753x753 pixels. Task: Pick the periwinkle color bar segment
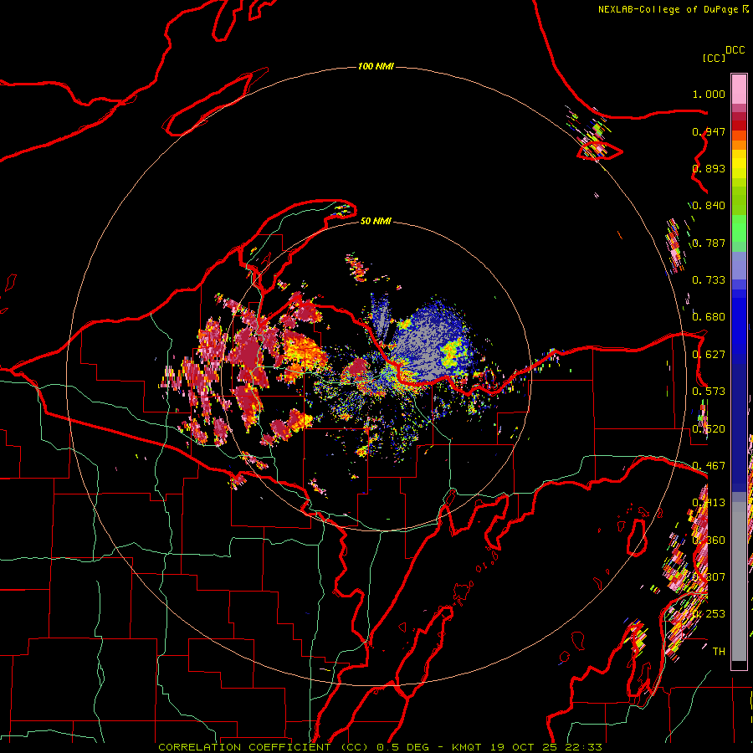(739, 265)
